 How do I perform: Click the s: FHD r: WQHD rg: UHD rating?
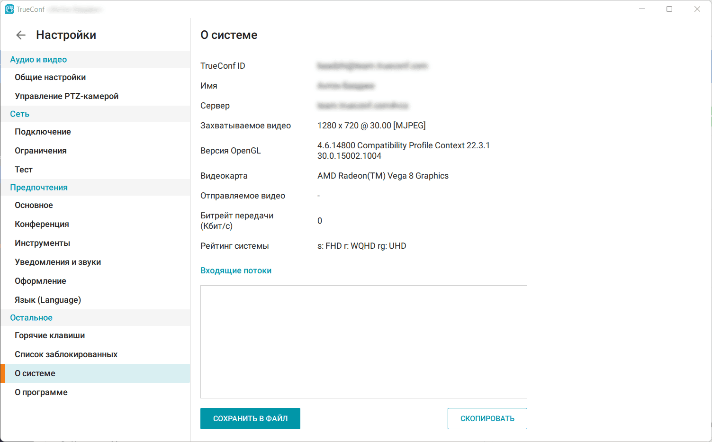[362, 246]
